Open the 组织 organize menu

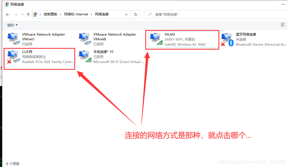coord(12,25)
